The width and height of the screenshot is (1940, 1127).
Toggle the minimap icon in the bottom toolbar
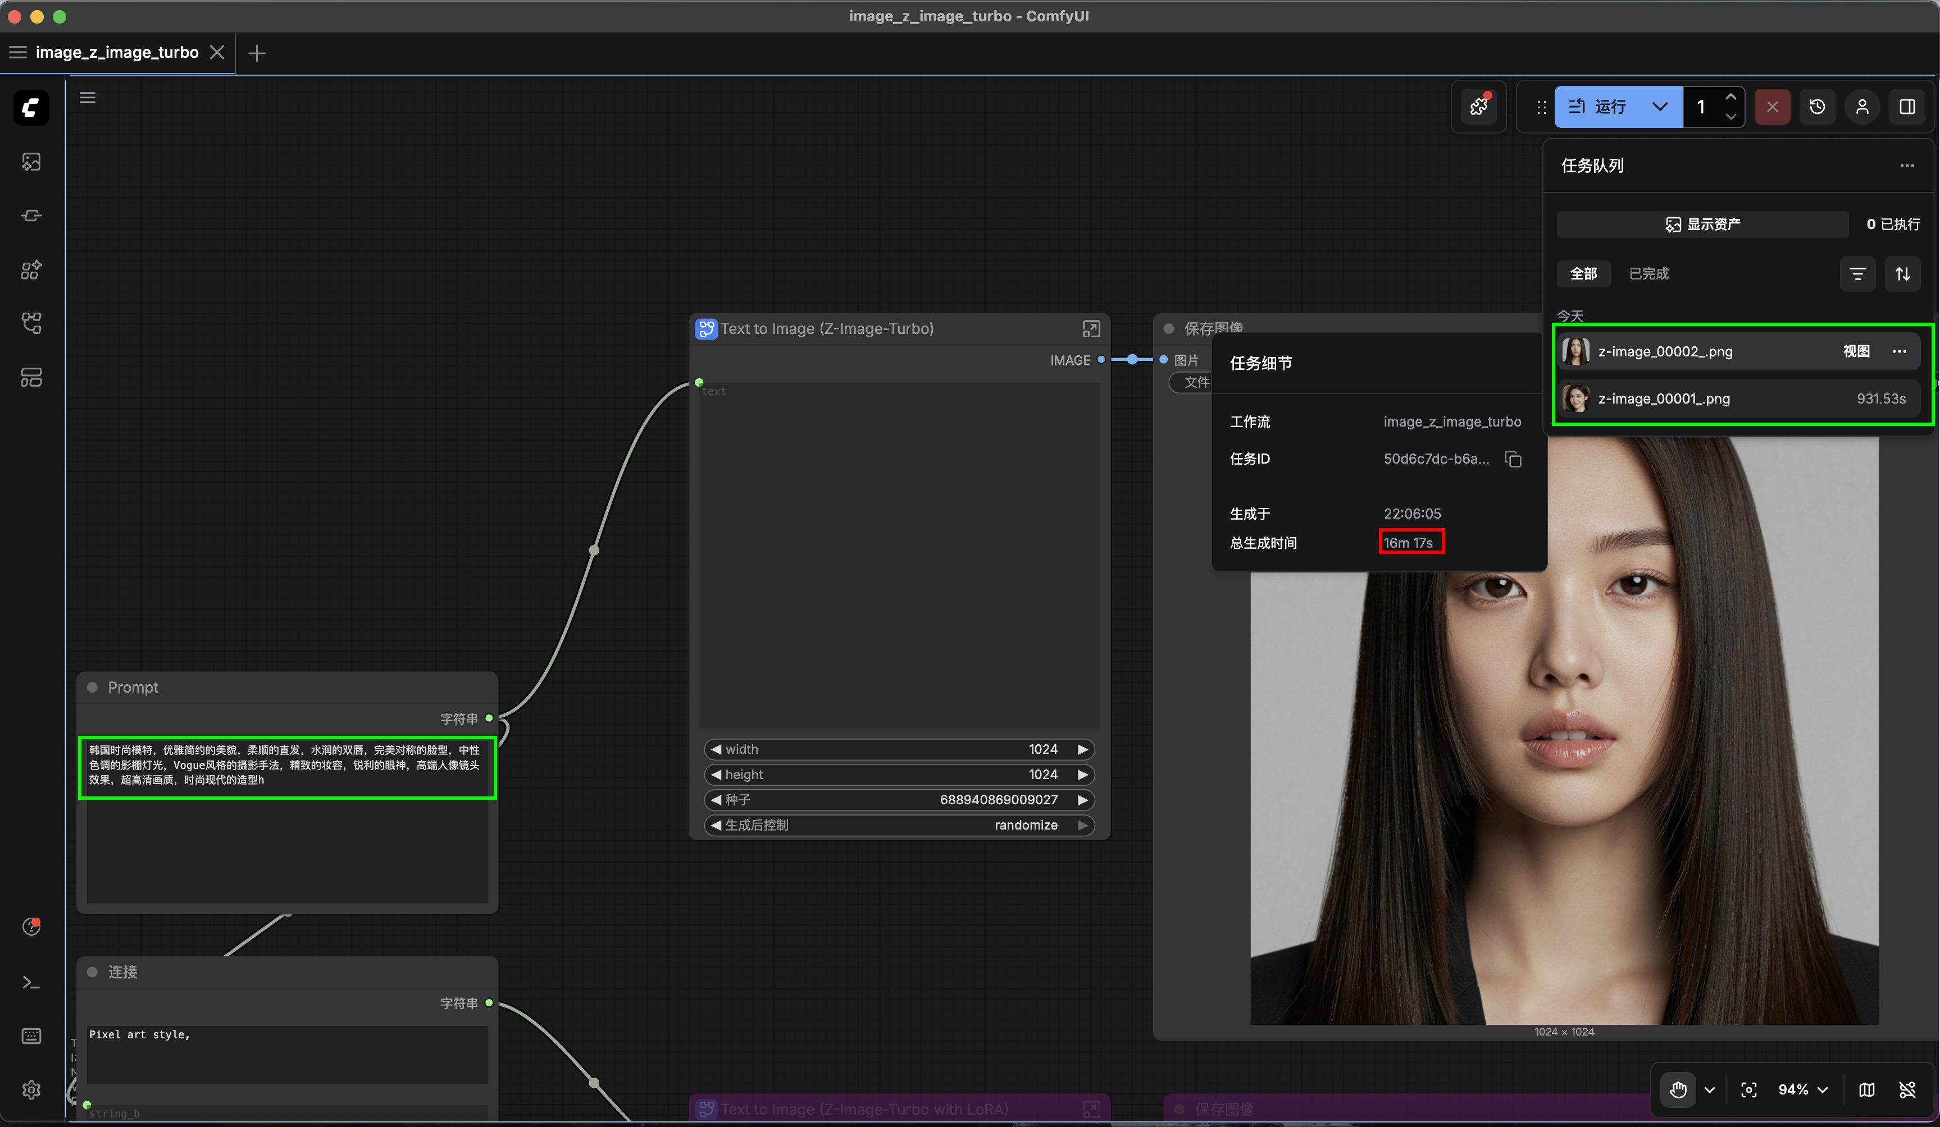(x=1866, y=1089)
